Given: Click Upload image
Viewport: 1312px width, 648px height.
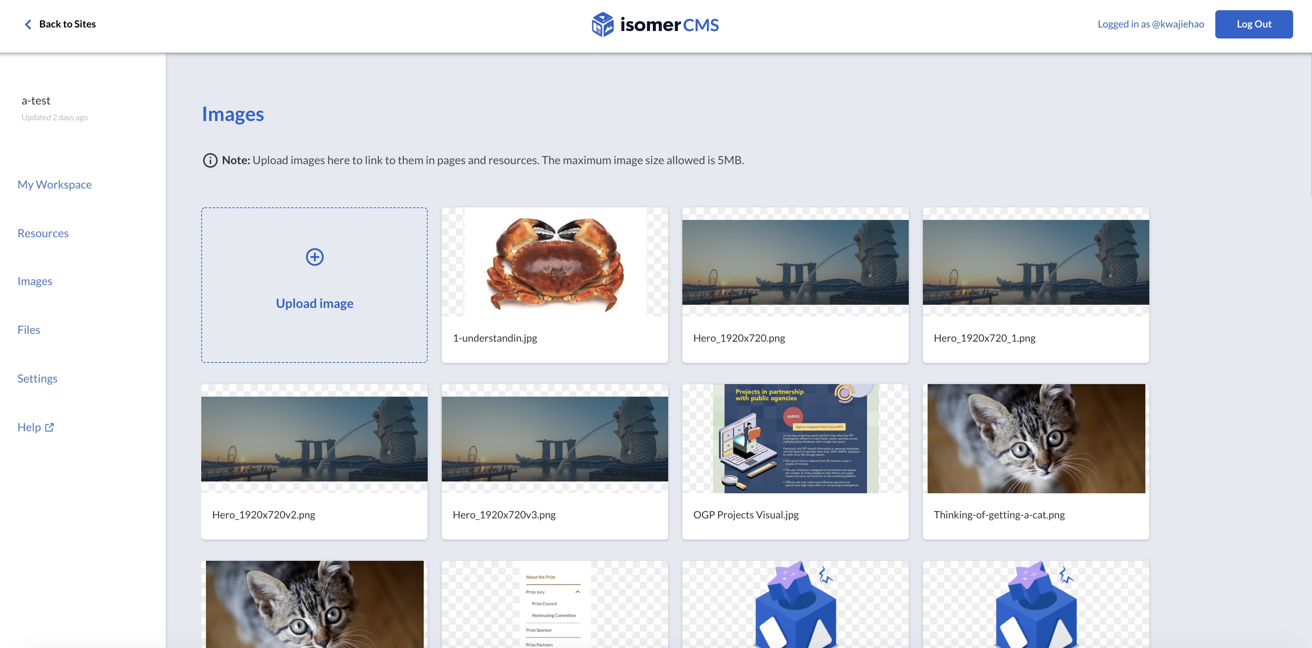Looking at the screenshot, I should click(314, 303).
